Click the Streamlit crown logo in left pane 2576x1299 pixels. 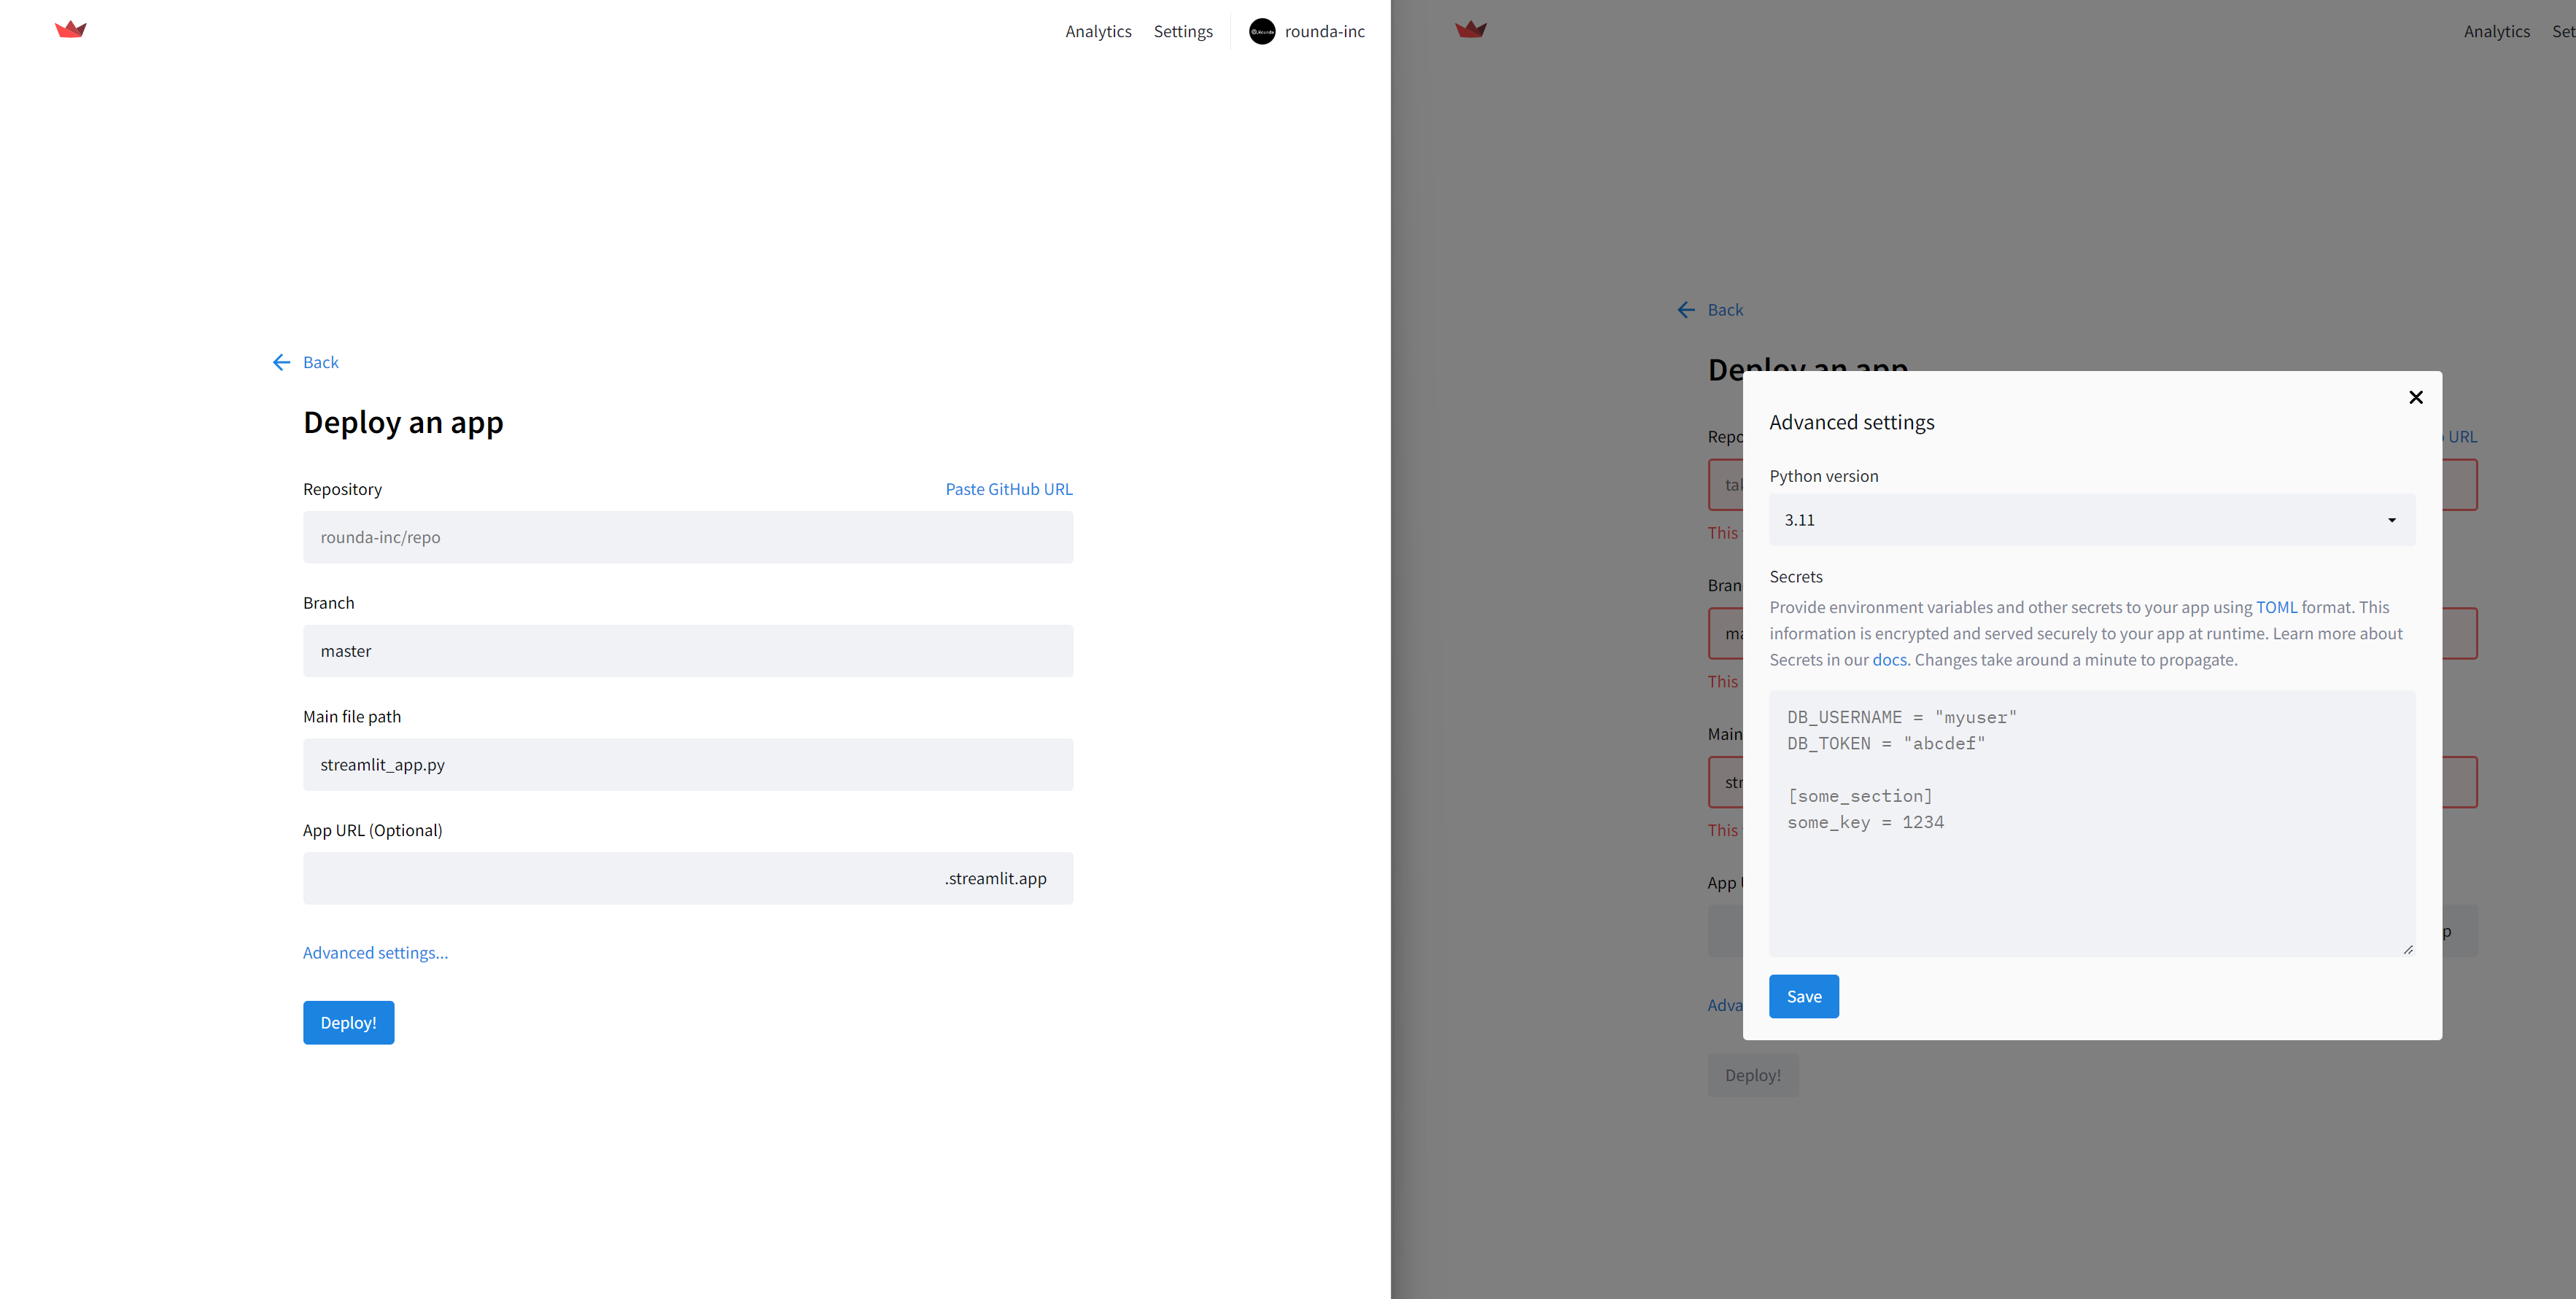click(71, 30)
